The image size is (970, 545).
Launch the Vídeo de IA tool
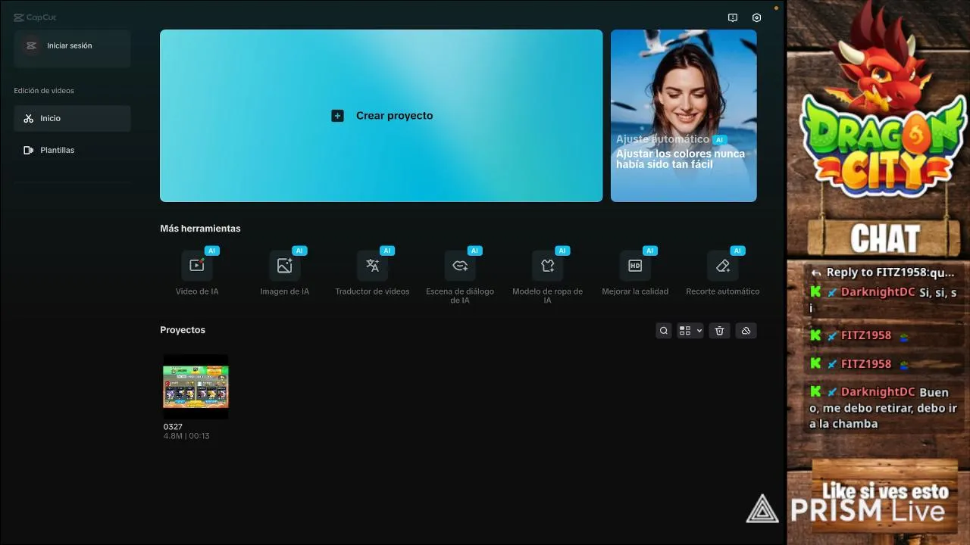(x=197, y=266)
